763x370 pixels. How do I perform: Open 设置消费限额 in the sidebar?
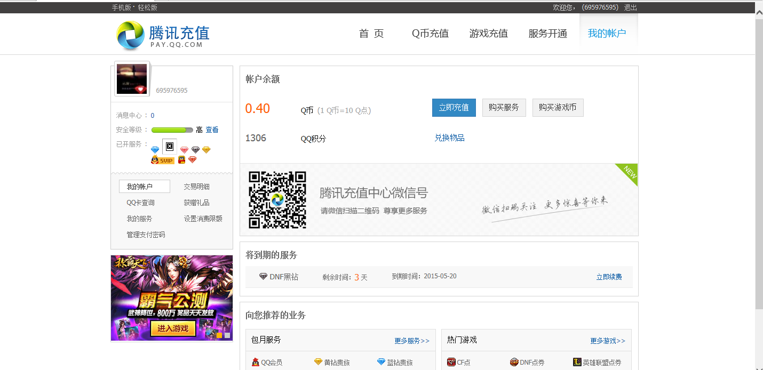pyautogui.click(x=203, y=219)
